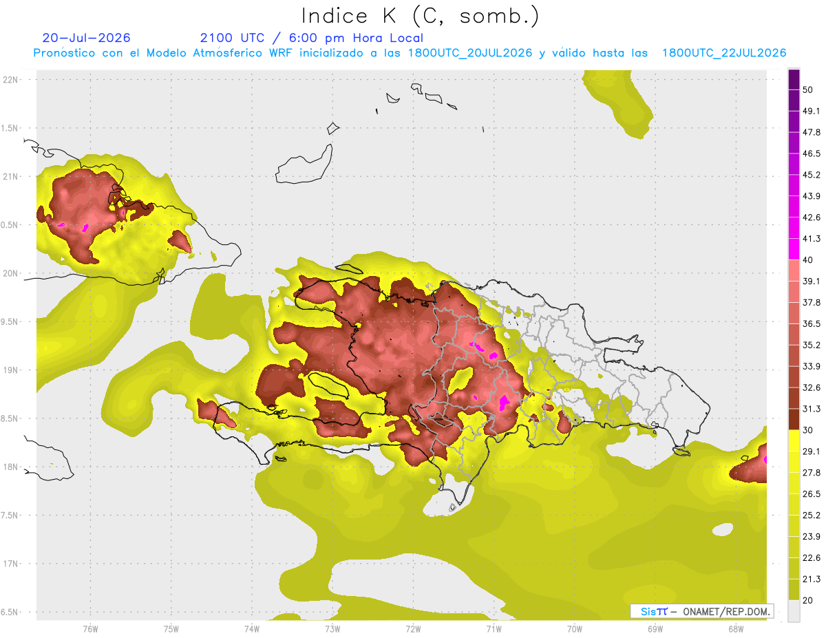Image resolution: width=826 pixels, height=638 pixels.
Task: Click the '26.5' colorbar value
Action: 812,494
